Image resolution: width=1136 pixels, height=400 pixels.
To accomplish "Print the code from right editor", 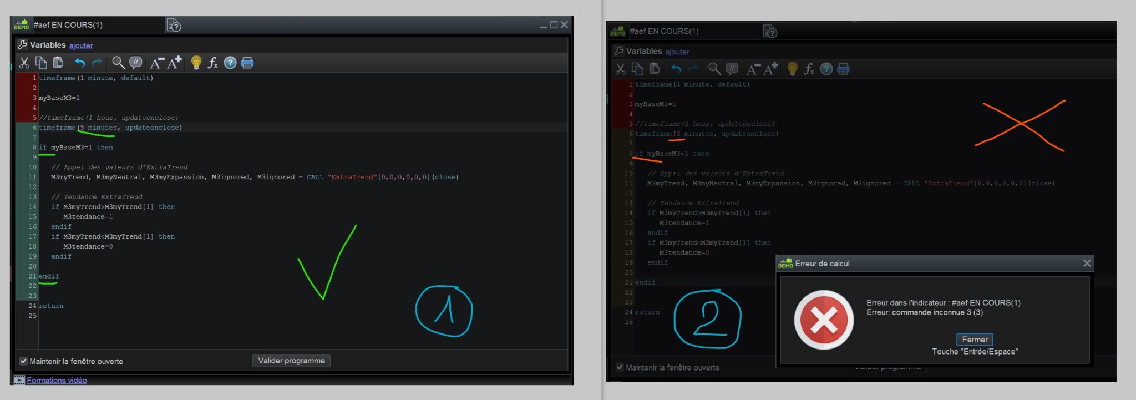I will (x=844, y=69).
